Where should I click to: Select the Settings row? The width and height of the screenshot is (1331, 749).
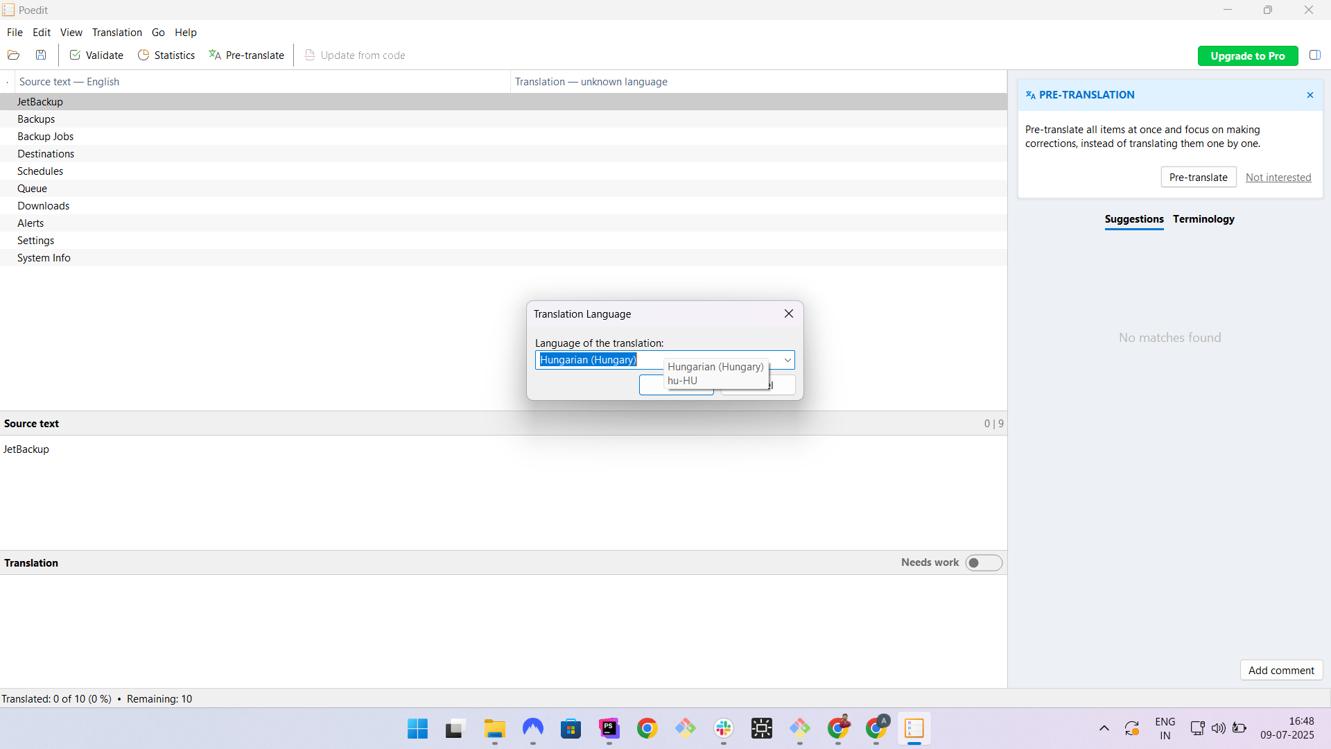pos(503,241)
